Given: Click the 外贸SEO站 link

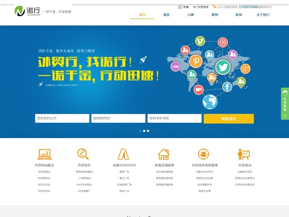Looking at the screenshot, I should point(44,184).
